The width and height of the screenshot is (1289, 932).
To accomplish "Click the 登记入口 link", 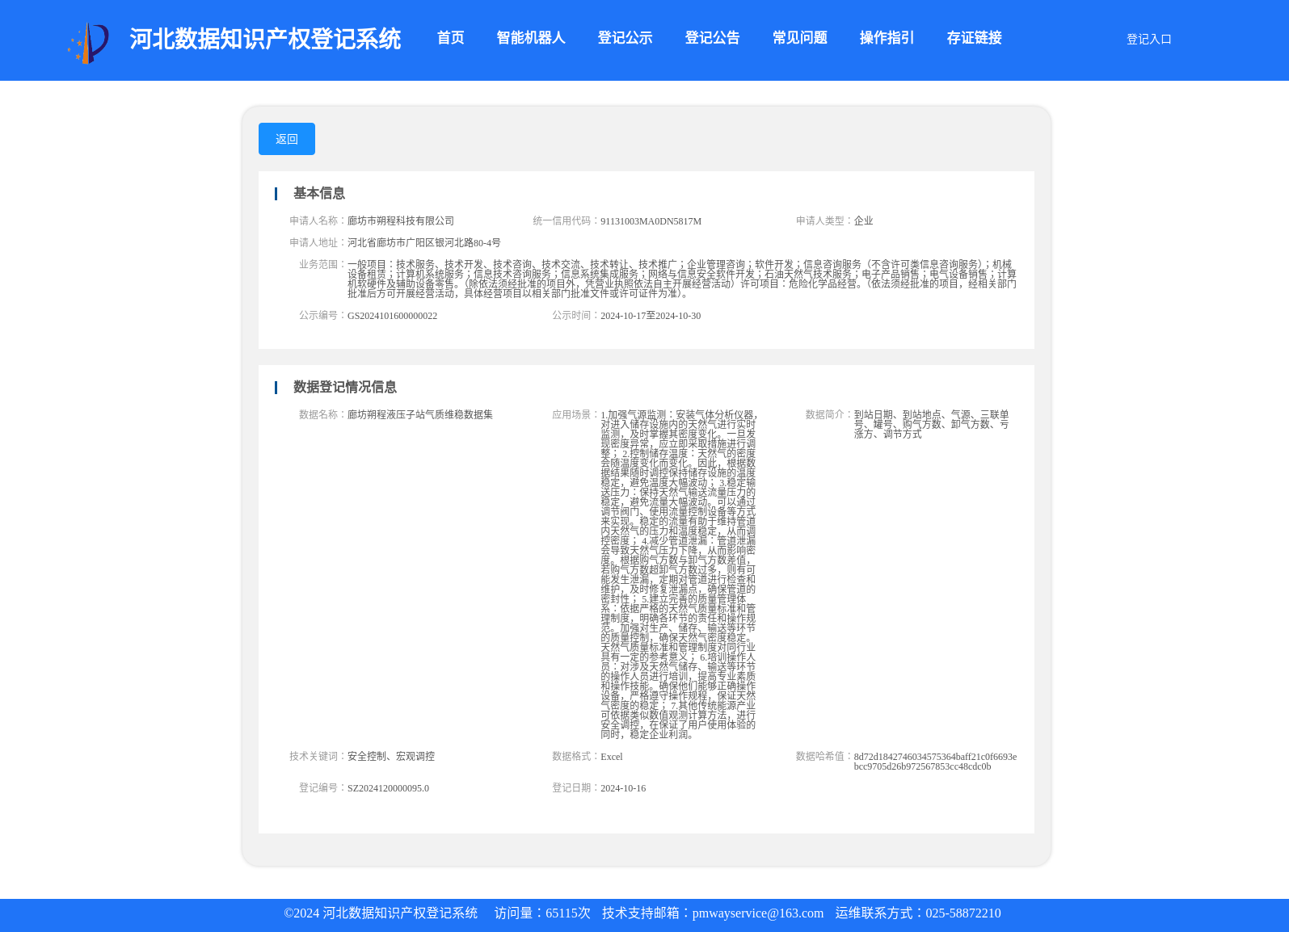I will (x=1148, y=39).
